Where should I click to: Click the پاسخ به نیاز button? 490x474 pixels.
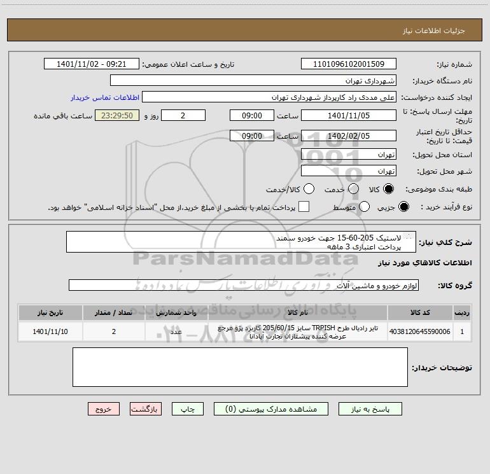pos(370,409)
